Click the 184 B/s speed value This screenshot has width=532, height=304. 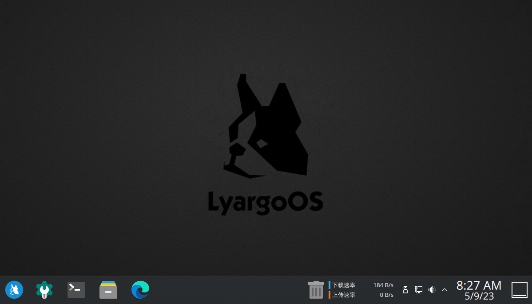[x=383, y=285]
